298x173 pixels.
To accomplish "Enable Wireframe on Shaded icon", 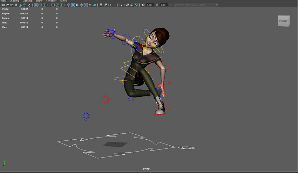I will [82, 5].
